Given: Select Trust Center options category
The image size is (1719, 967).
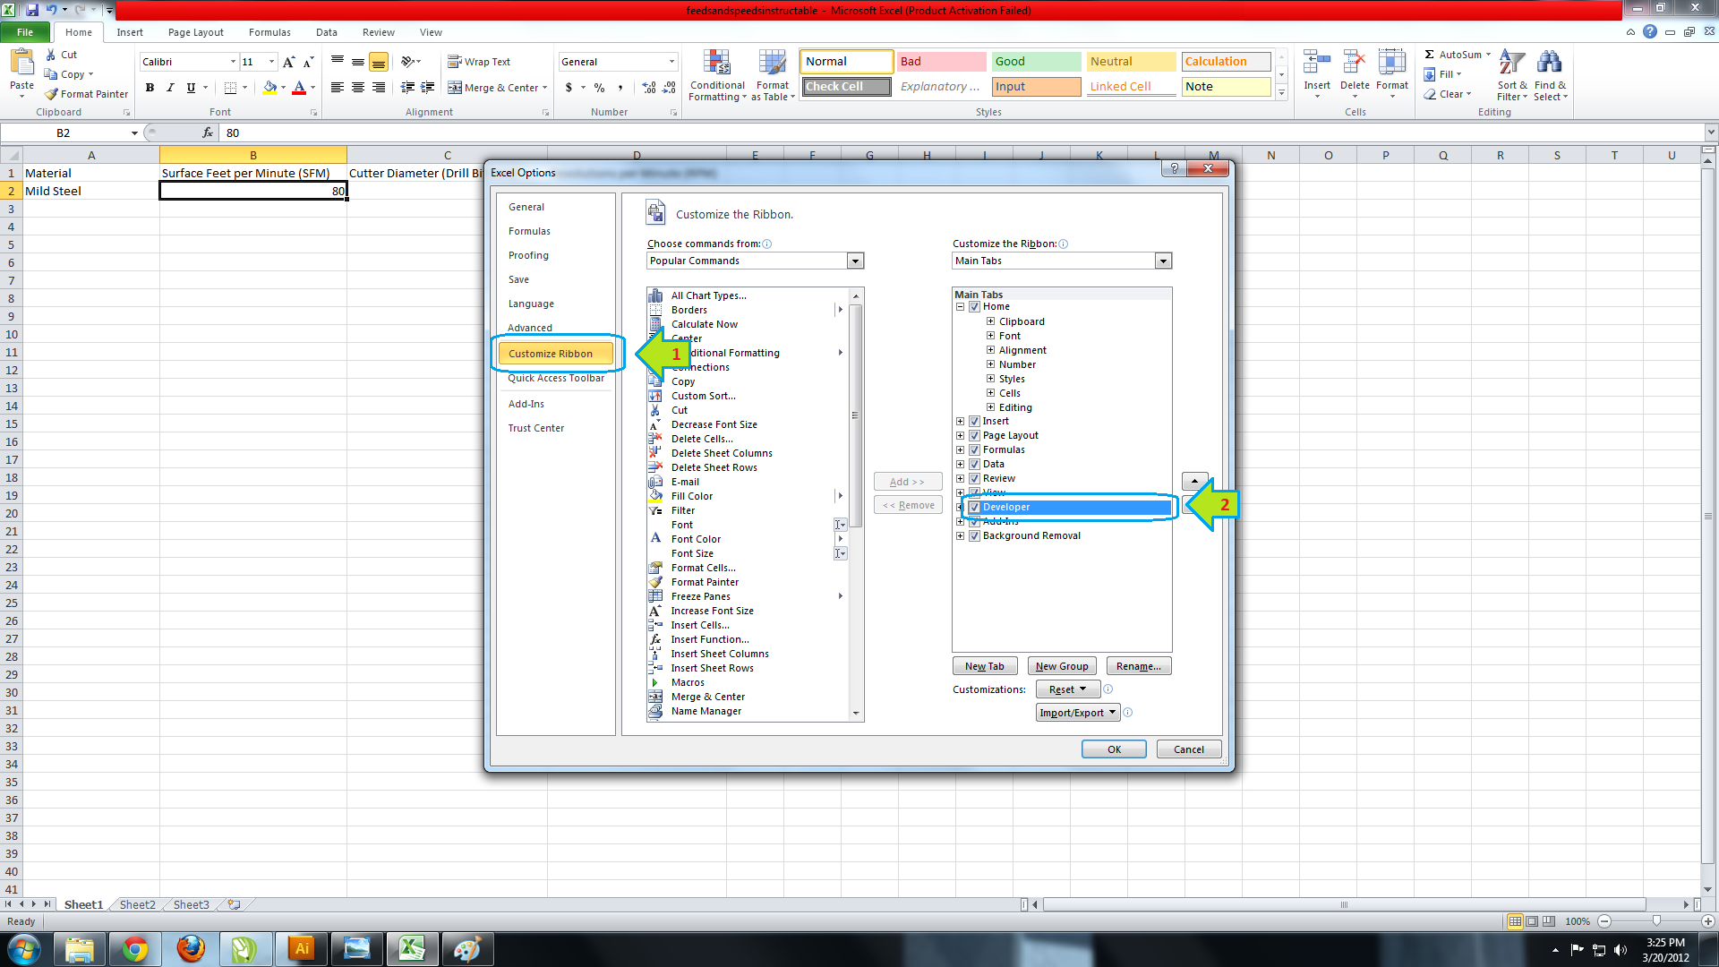Looking at the screenshot, I should click(x=536, y=428).
